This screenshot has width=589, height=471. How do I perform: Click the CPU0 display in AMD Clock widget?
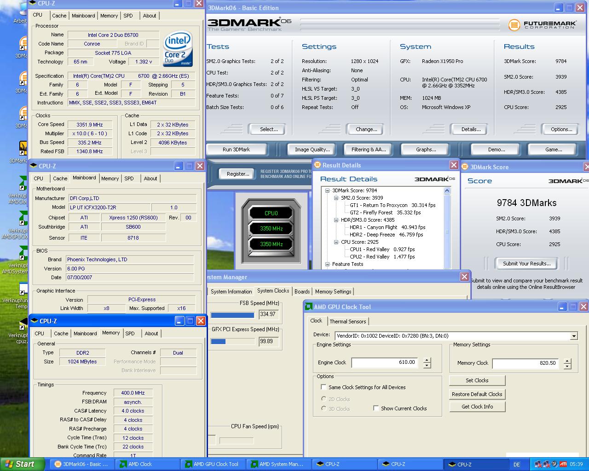click(271, 213)
